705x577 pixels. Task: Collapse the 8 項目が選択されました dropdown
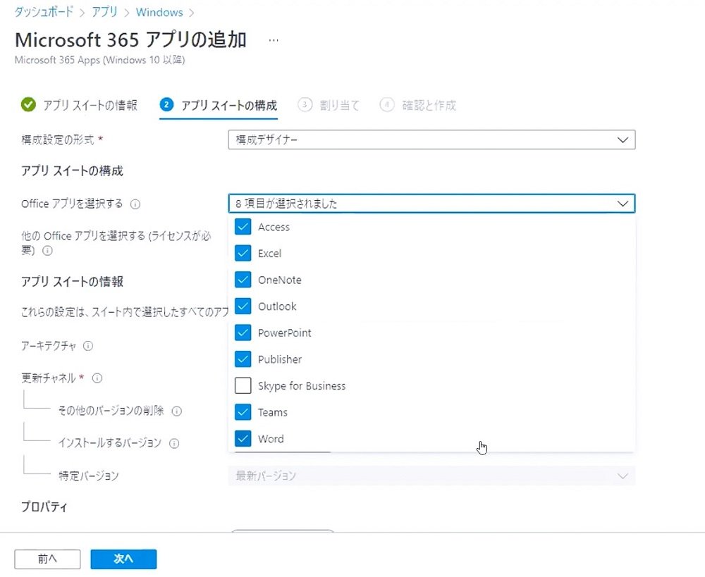(431, 204)
